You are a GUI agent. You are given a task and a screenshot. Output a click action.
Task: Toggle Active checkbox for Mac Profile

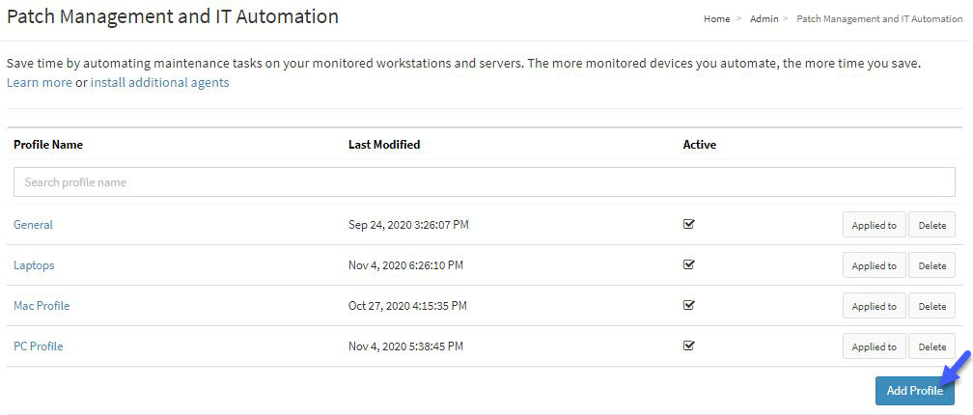click(x=688, y=305)
